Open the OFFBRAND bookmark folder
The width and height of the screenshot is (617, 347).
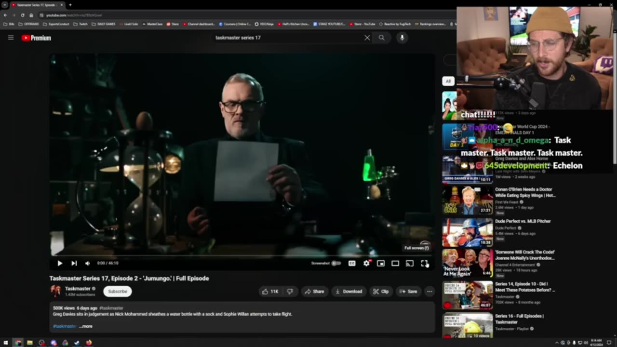[x=29, y=24]
